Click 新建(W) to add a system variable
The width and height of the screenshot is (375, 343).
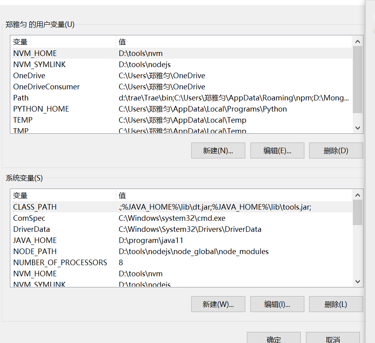218,304
